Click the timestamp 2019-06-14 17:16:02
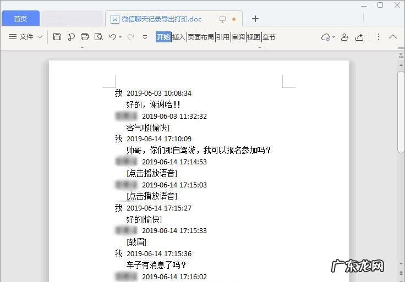 (x=174, y=277)
